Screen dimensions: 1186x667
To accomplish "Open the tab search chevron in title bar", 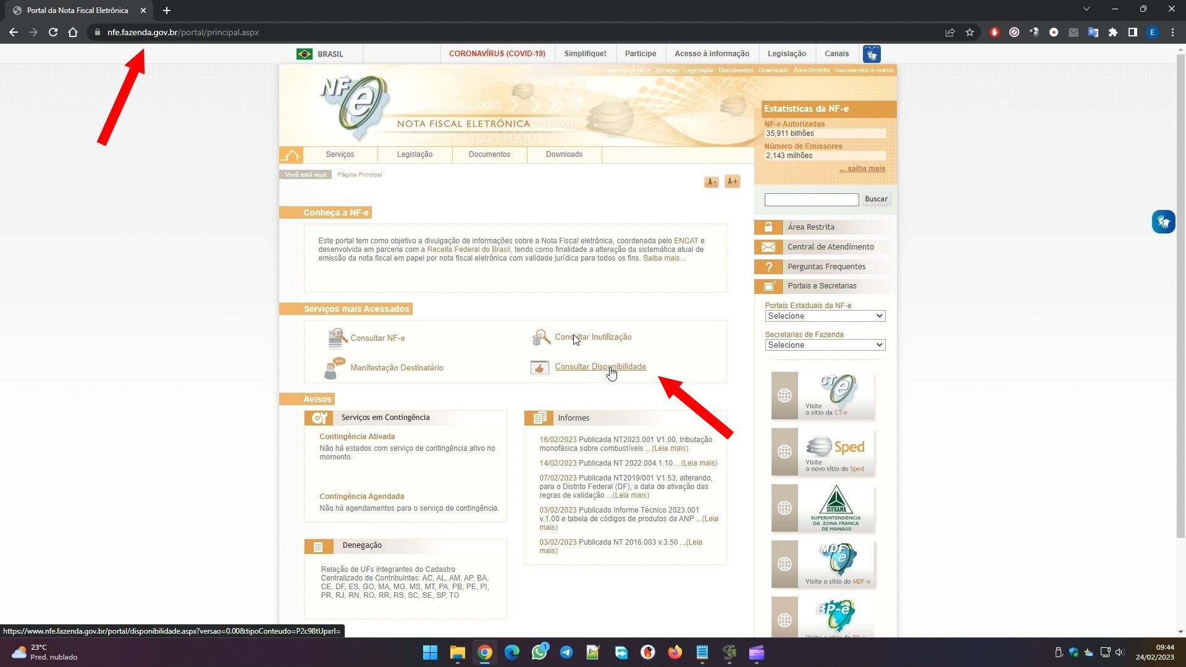I will click(1087, 9).
